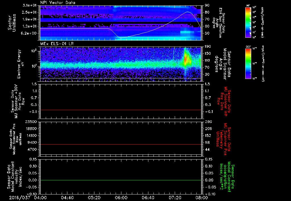The image size is (291, 201).
Task: Click the "30" scanner angle tick label
Action: [x=207, y=74]
